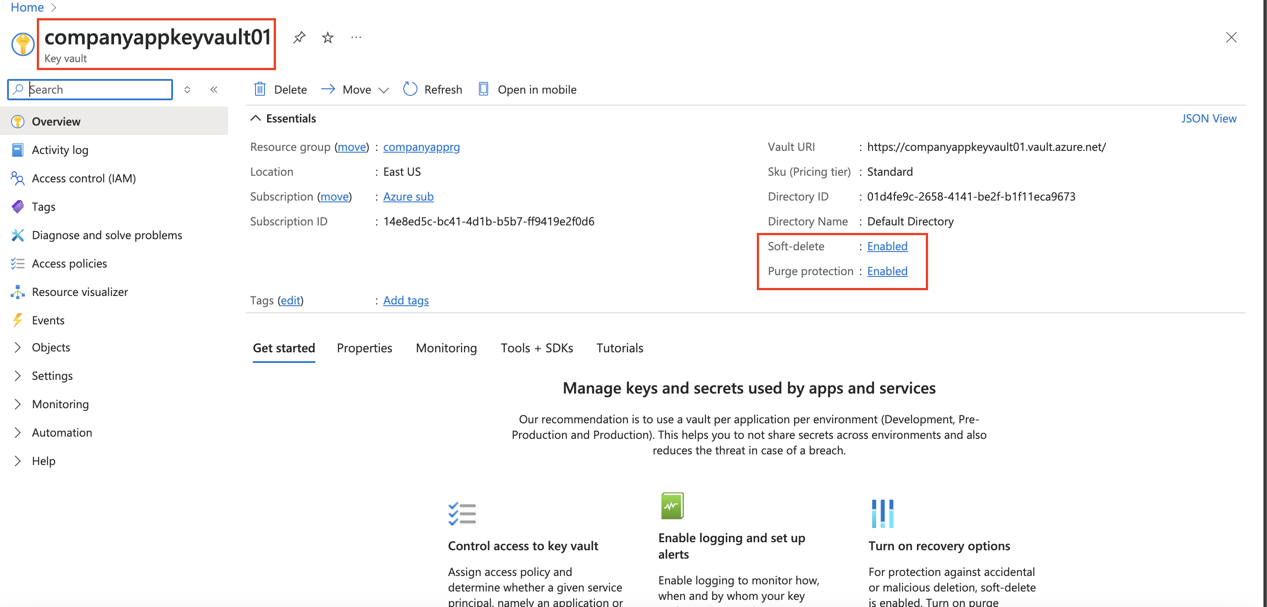
Task: Click the Open in mobile phone icon
Action: (484, 89)
